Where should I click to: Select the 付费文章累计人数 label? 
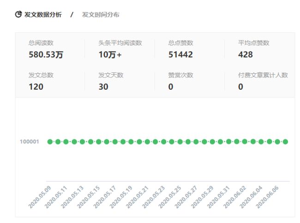coord(263,75)
